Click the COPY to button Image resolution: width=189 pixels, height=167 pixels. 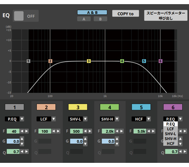click(x=126, y=14)
